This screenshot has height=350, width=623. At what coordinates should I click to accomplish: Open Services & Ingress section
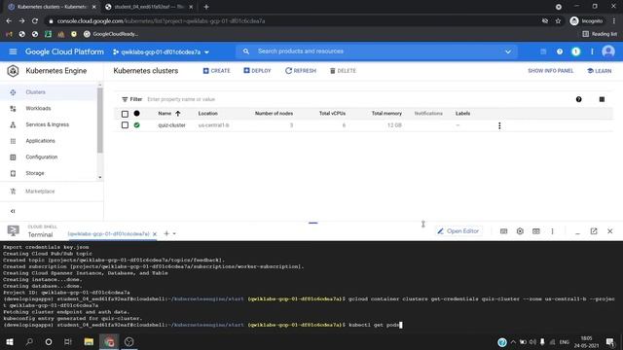48,124
